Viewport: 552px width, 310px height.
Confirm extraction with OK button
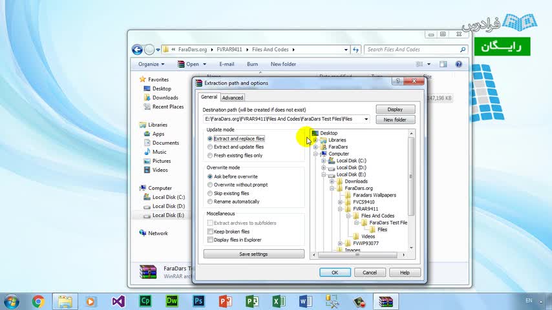click(x=335, y=273)
